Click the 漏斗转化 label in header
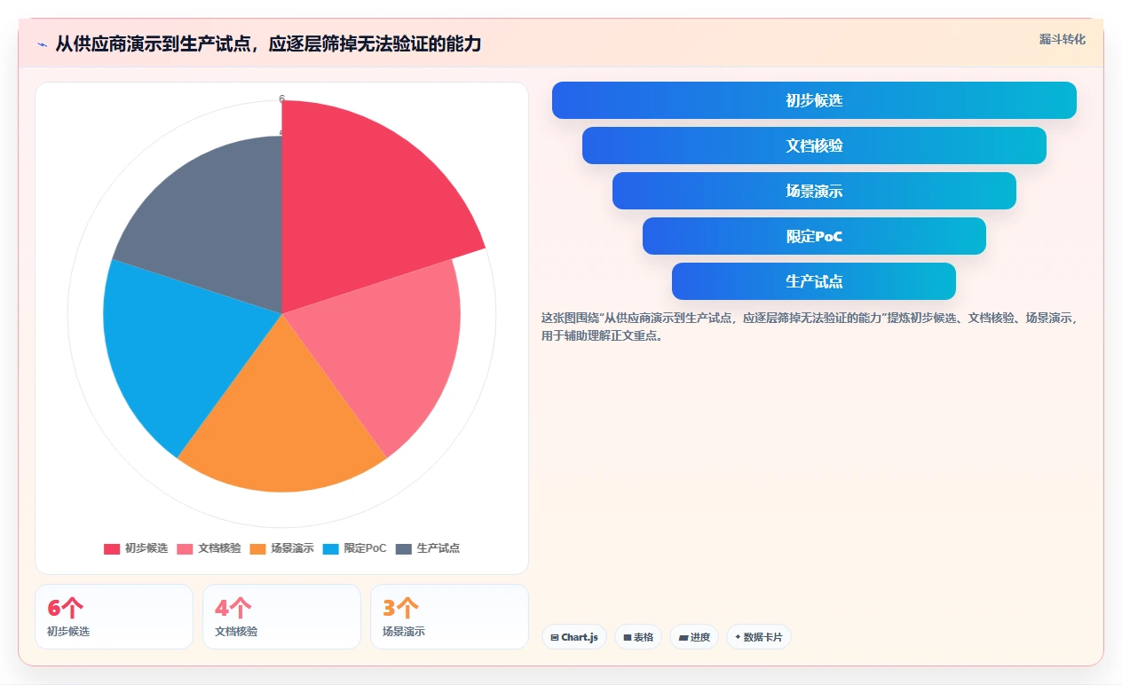Viewport: 1122px width, 685px height. point(1063,39)
